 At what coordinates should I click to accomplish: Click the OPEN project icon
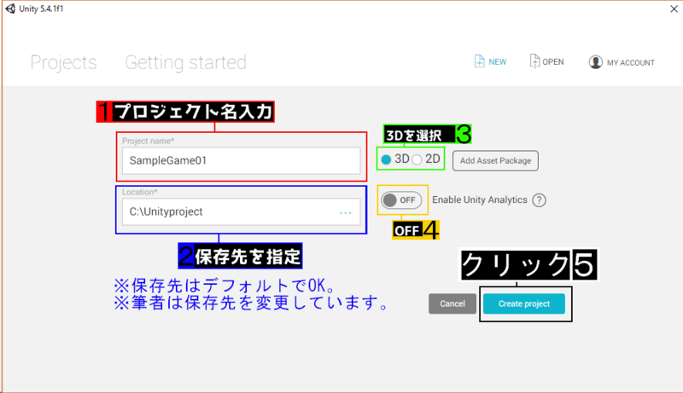pos(534,61)
